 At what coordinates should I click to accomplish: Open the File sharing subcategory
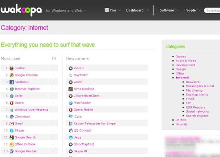pos(194,91)
